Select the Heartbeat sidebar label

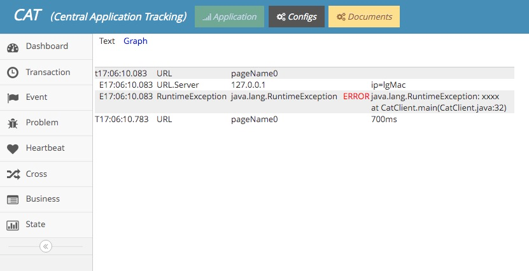click(45, 148)
